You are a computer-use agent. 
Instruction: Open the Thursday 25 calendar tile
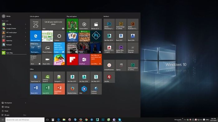[x=36, y=24]
